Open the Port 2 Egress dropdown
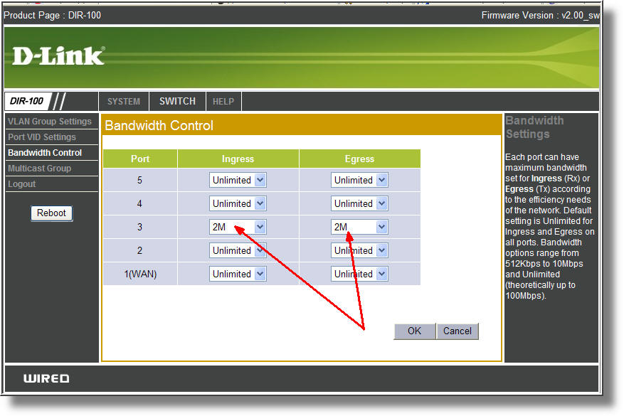The width and height of the screenshot is (624, 416). [359, 250]
